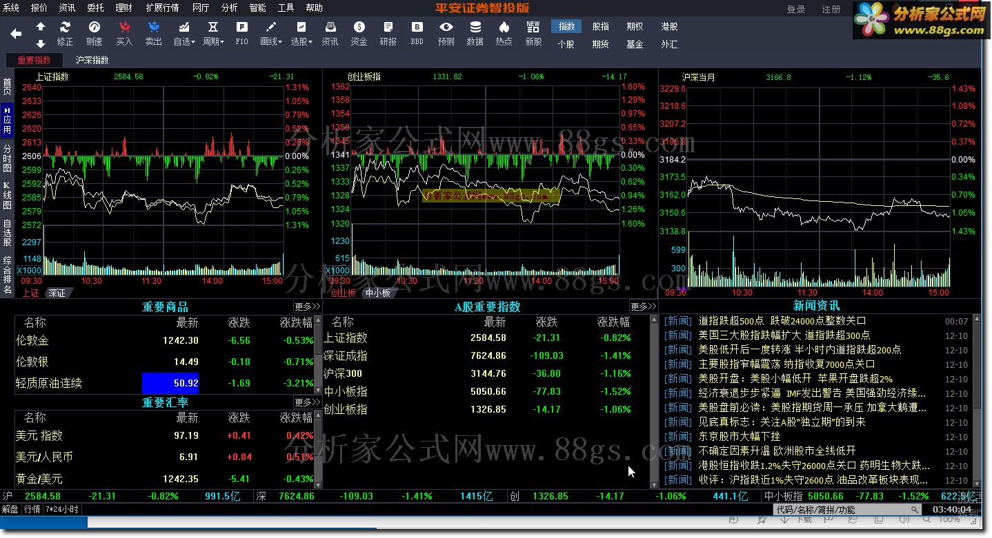Screen dimensions: 992x538
Task: Select the 期货 category button
Action: tap(601, 44)
